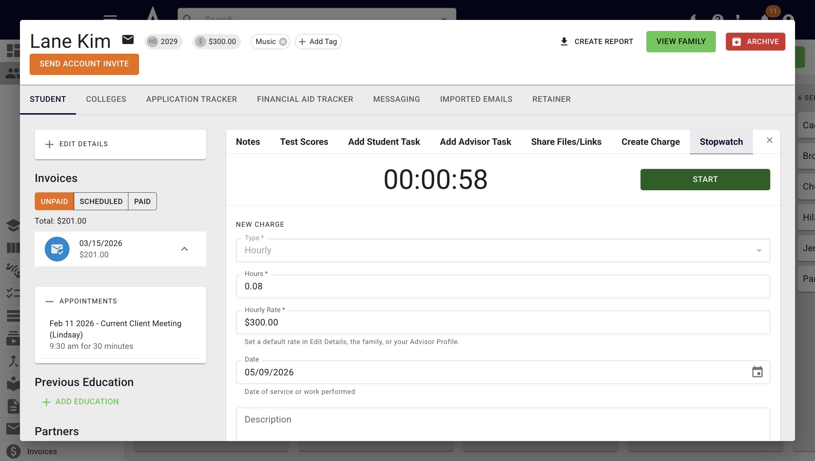Select the Retainer tab
815x461 pixels.
pyautogui.click(x=551, y=99)
